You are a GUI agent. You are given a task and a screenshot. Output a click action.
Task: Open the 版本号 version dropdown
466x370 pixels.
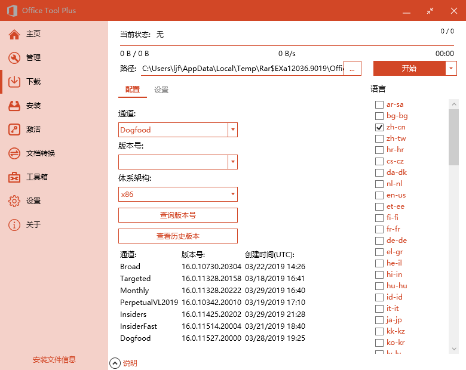(x=232, y=162)
